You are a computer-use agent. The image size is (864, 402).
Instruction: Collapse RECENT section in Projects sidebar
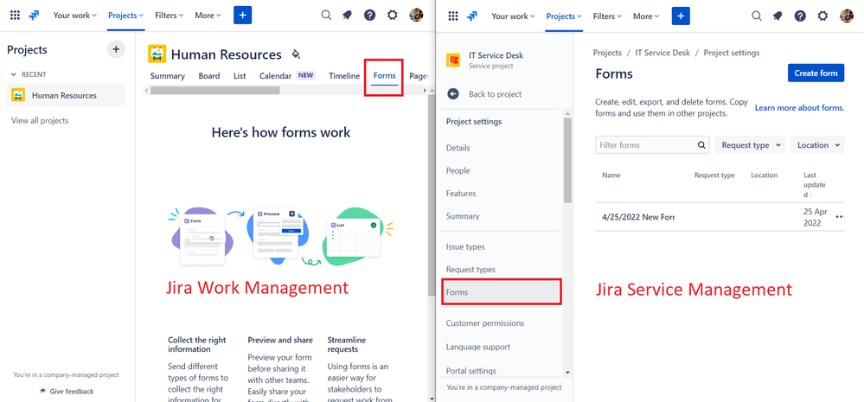[x=15, y=74]
